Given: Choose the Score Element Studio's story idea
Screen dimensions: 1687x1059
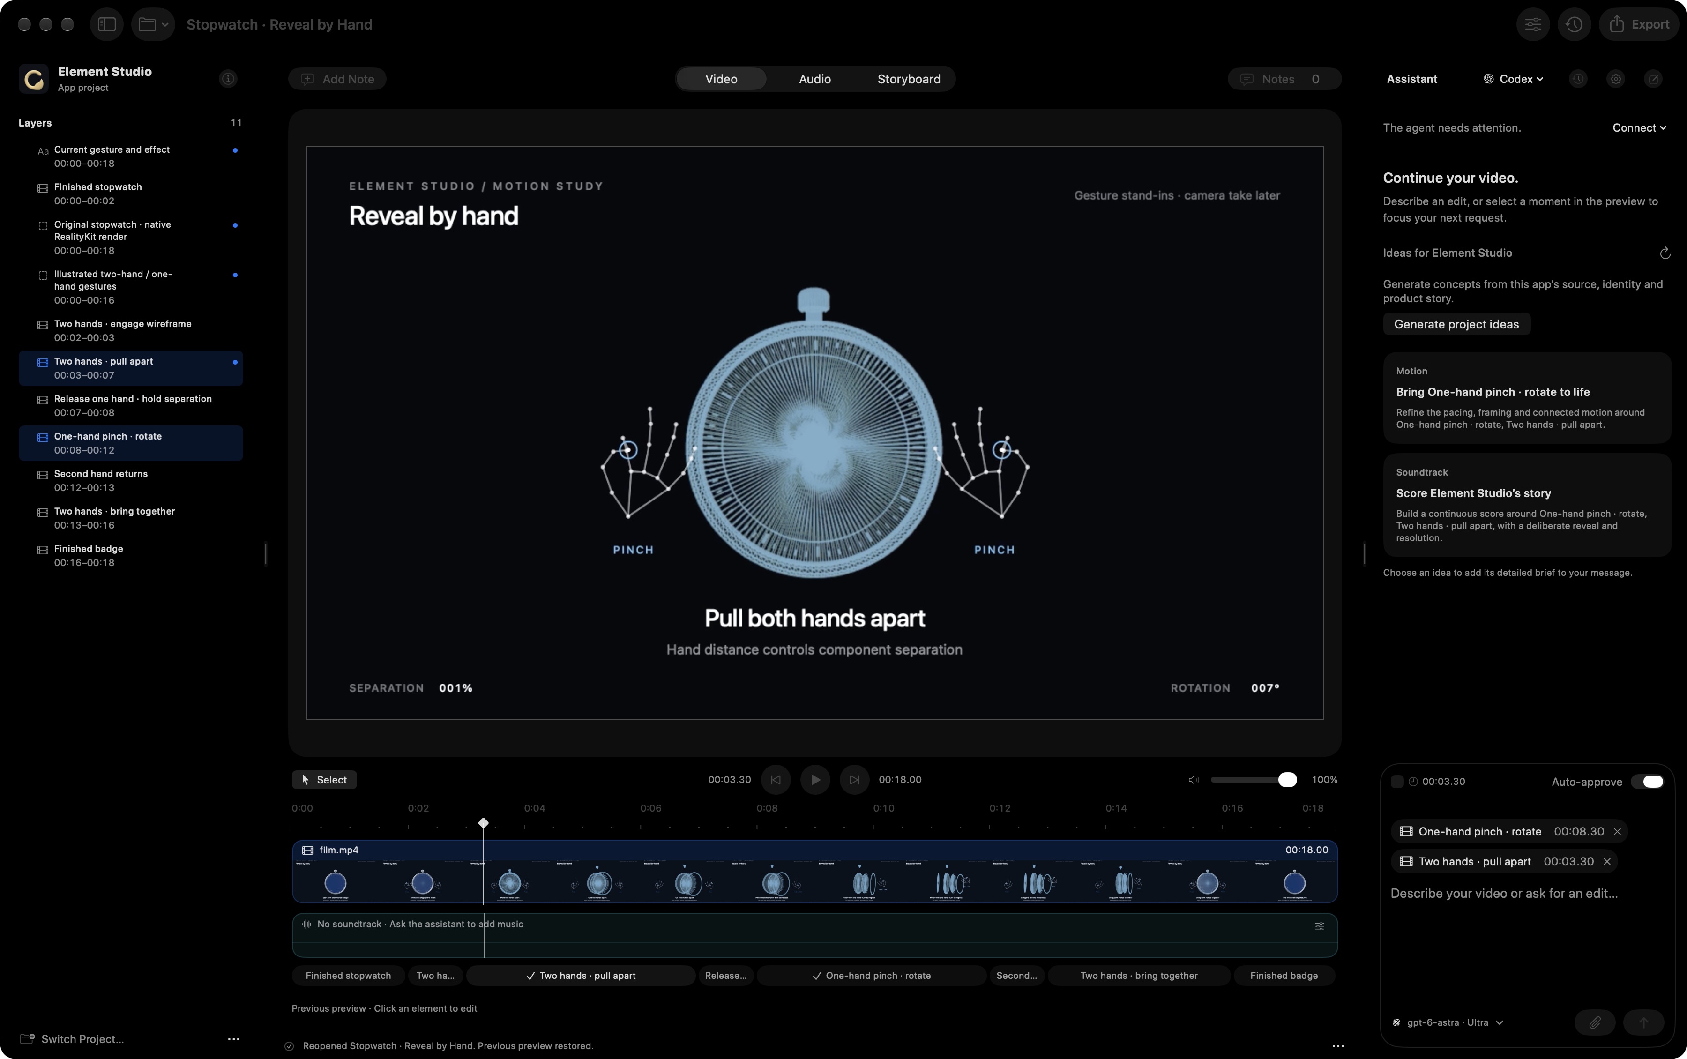Looking at the screenshot, I should pyautogui.click(x=1527, y=505).
